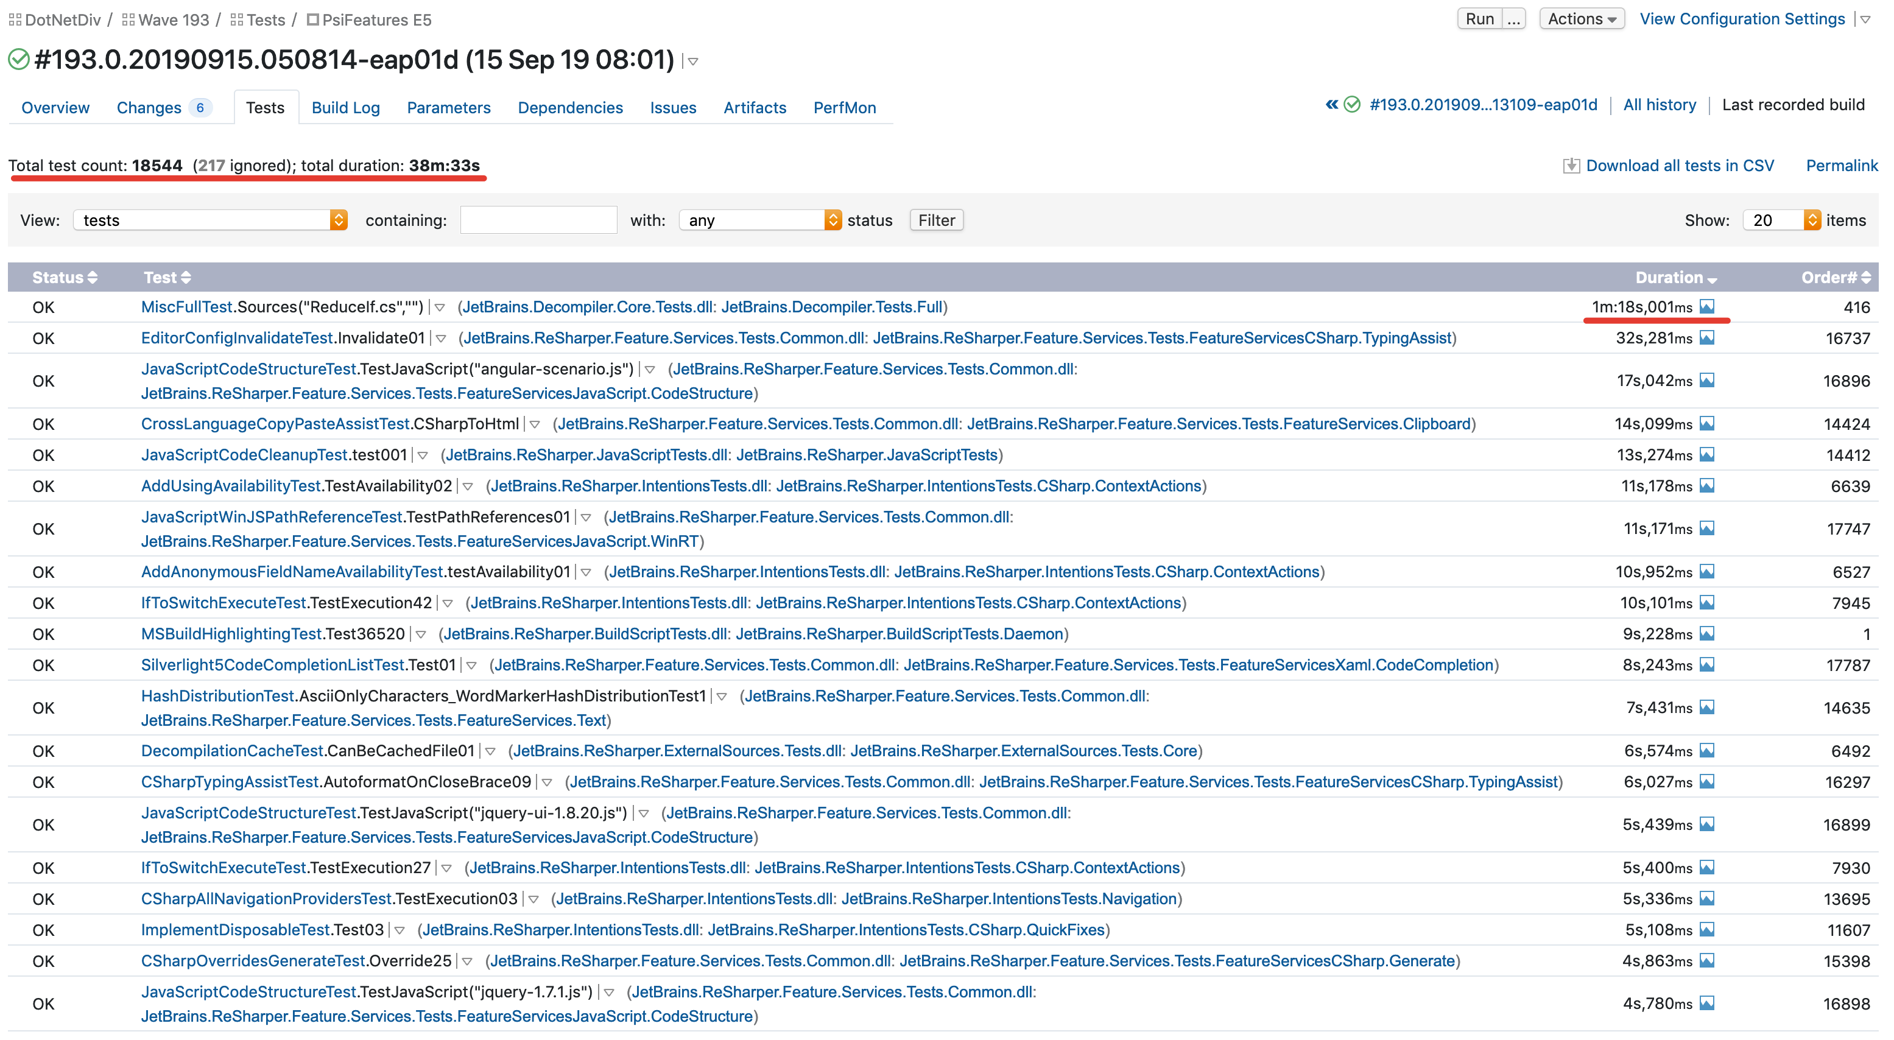1894x1040 pixels.
Task: Open duration graph for MiscFullTest.Sources row
Action: coord(1706,306)
